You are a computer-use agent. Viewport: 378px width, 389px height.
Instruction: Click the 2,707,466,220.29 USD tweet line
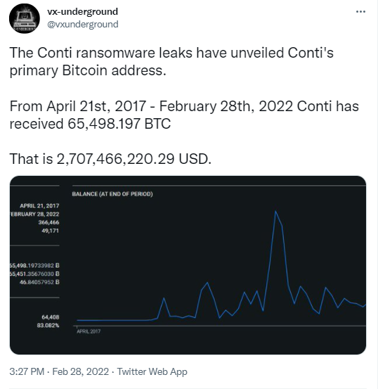pyautogui.click(x=110, y=159)
